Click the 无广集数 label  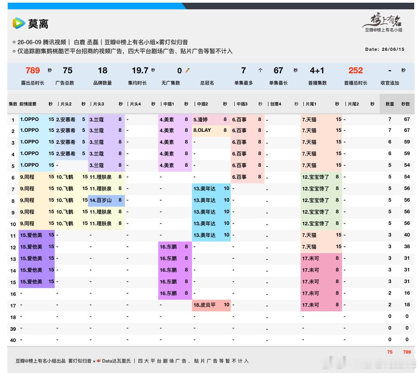tap(171, 83)
